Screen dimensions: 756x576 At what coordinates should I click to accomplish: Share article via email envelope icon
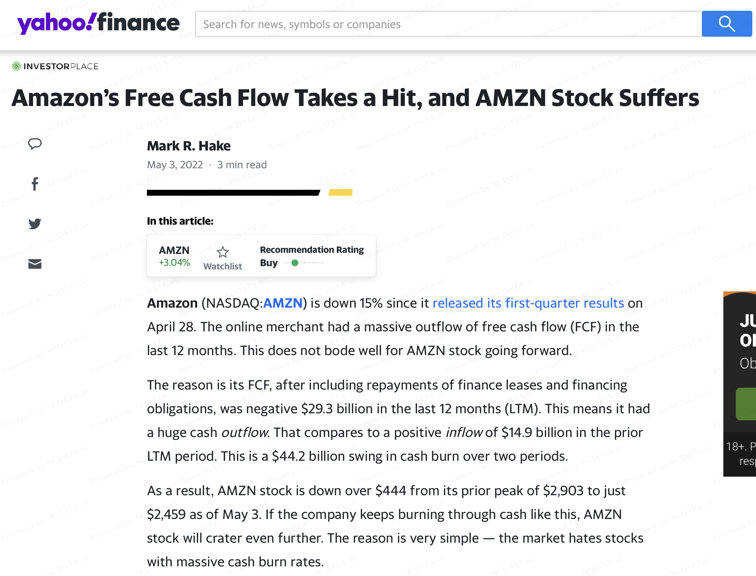tap(35, 264)
